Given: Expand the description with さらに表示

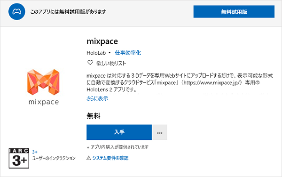Looking at the screenshot, I should coord(97,98).
